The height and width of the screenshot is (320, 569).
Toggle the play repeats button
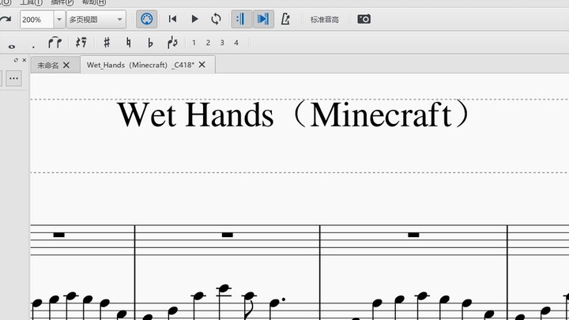point(241,19)
